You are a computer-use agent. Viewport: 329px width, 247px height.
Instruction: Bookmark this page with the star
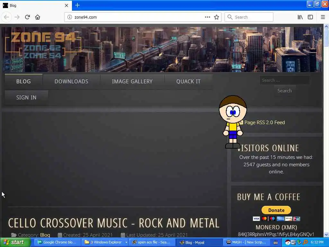[x=217, y=17]
